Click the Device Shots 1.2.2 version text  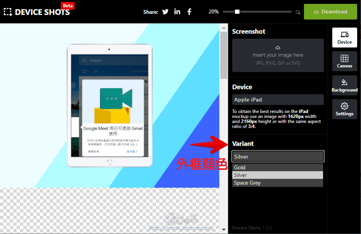click(252, 228)
